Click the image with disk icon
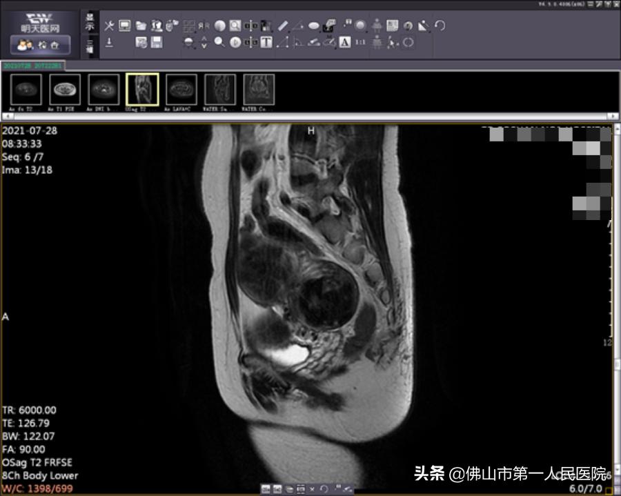Screen dimensions: 621x496 tap(141, 42)
